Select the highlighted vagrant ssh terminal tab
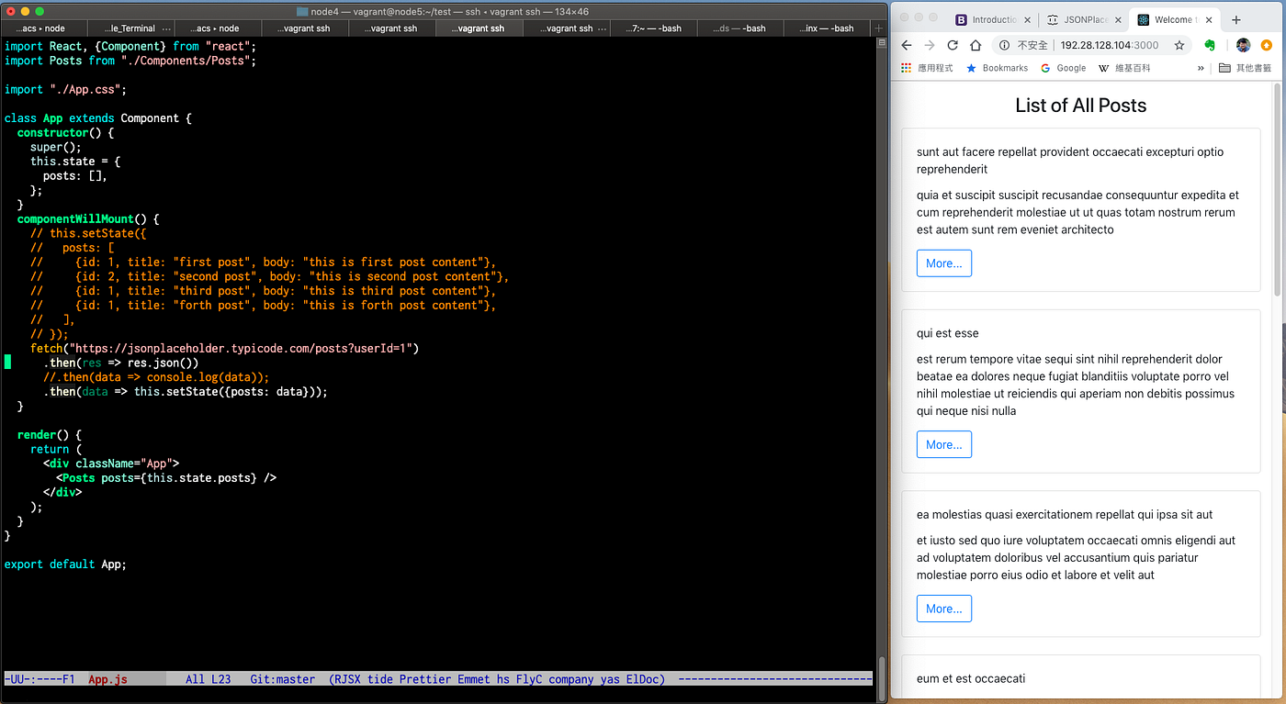Viewport: 1286px width, 704px height. click(478, 28)
